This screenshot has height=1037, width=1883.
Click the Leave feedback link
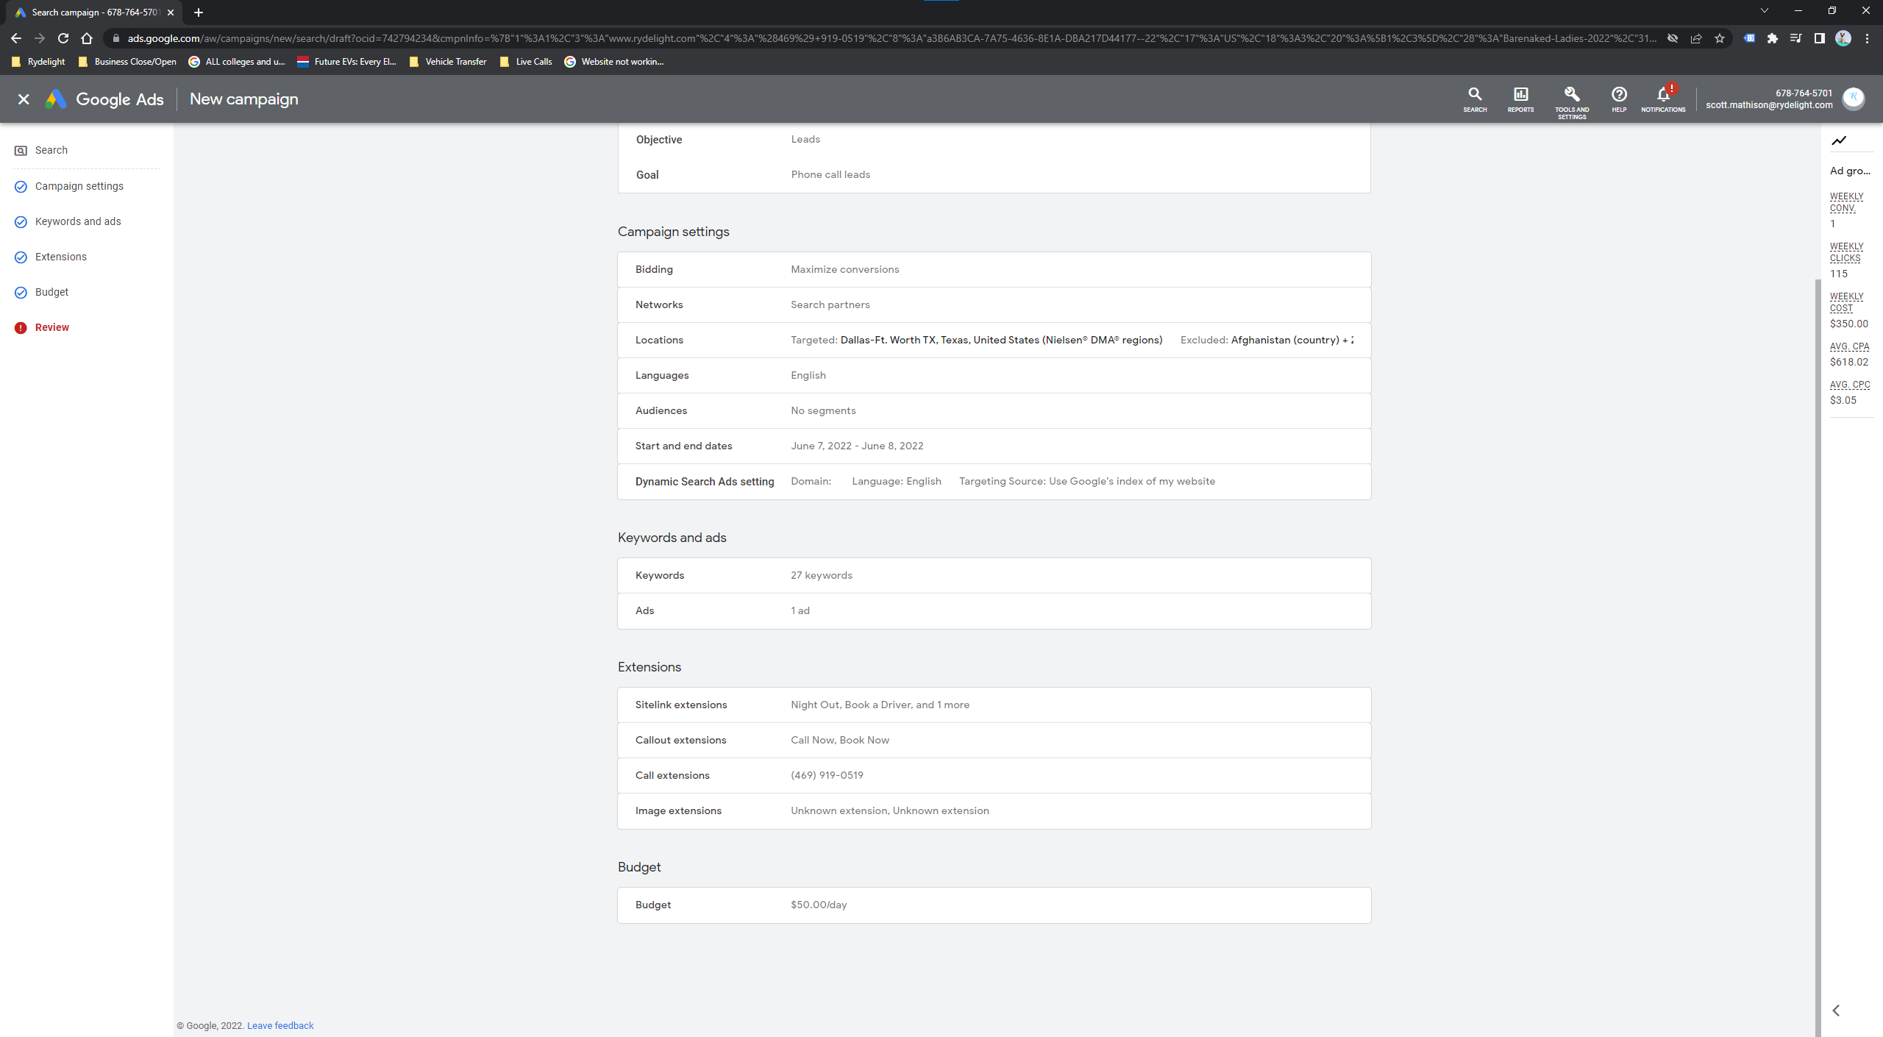click(x=280, y=1025)
